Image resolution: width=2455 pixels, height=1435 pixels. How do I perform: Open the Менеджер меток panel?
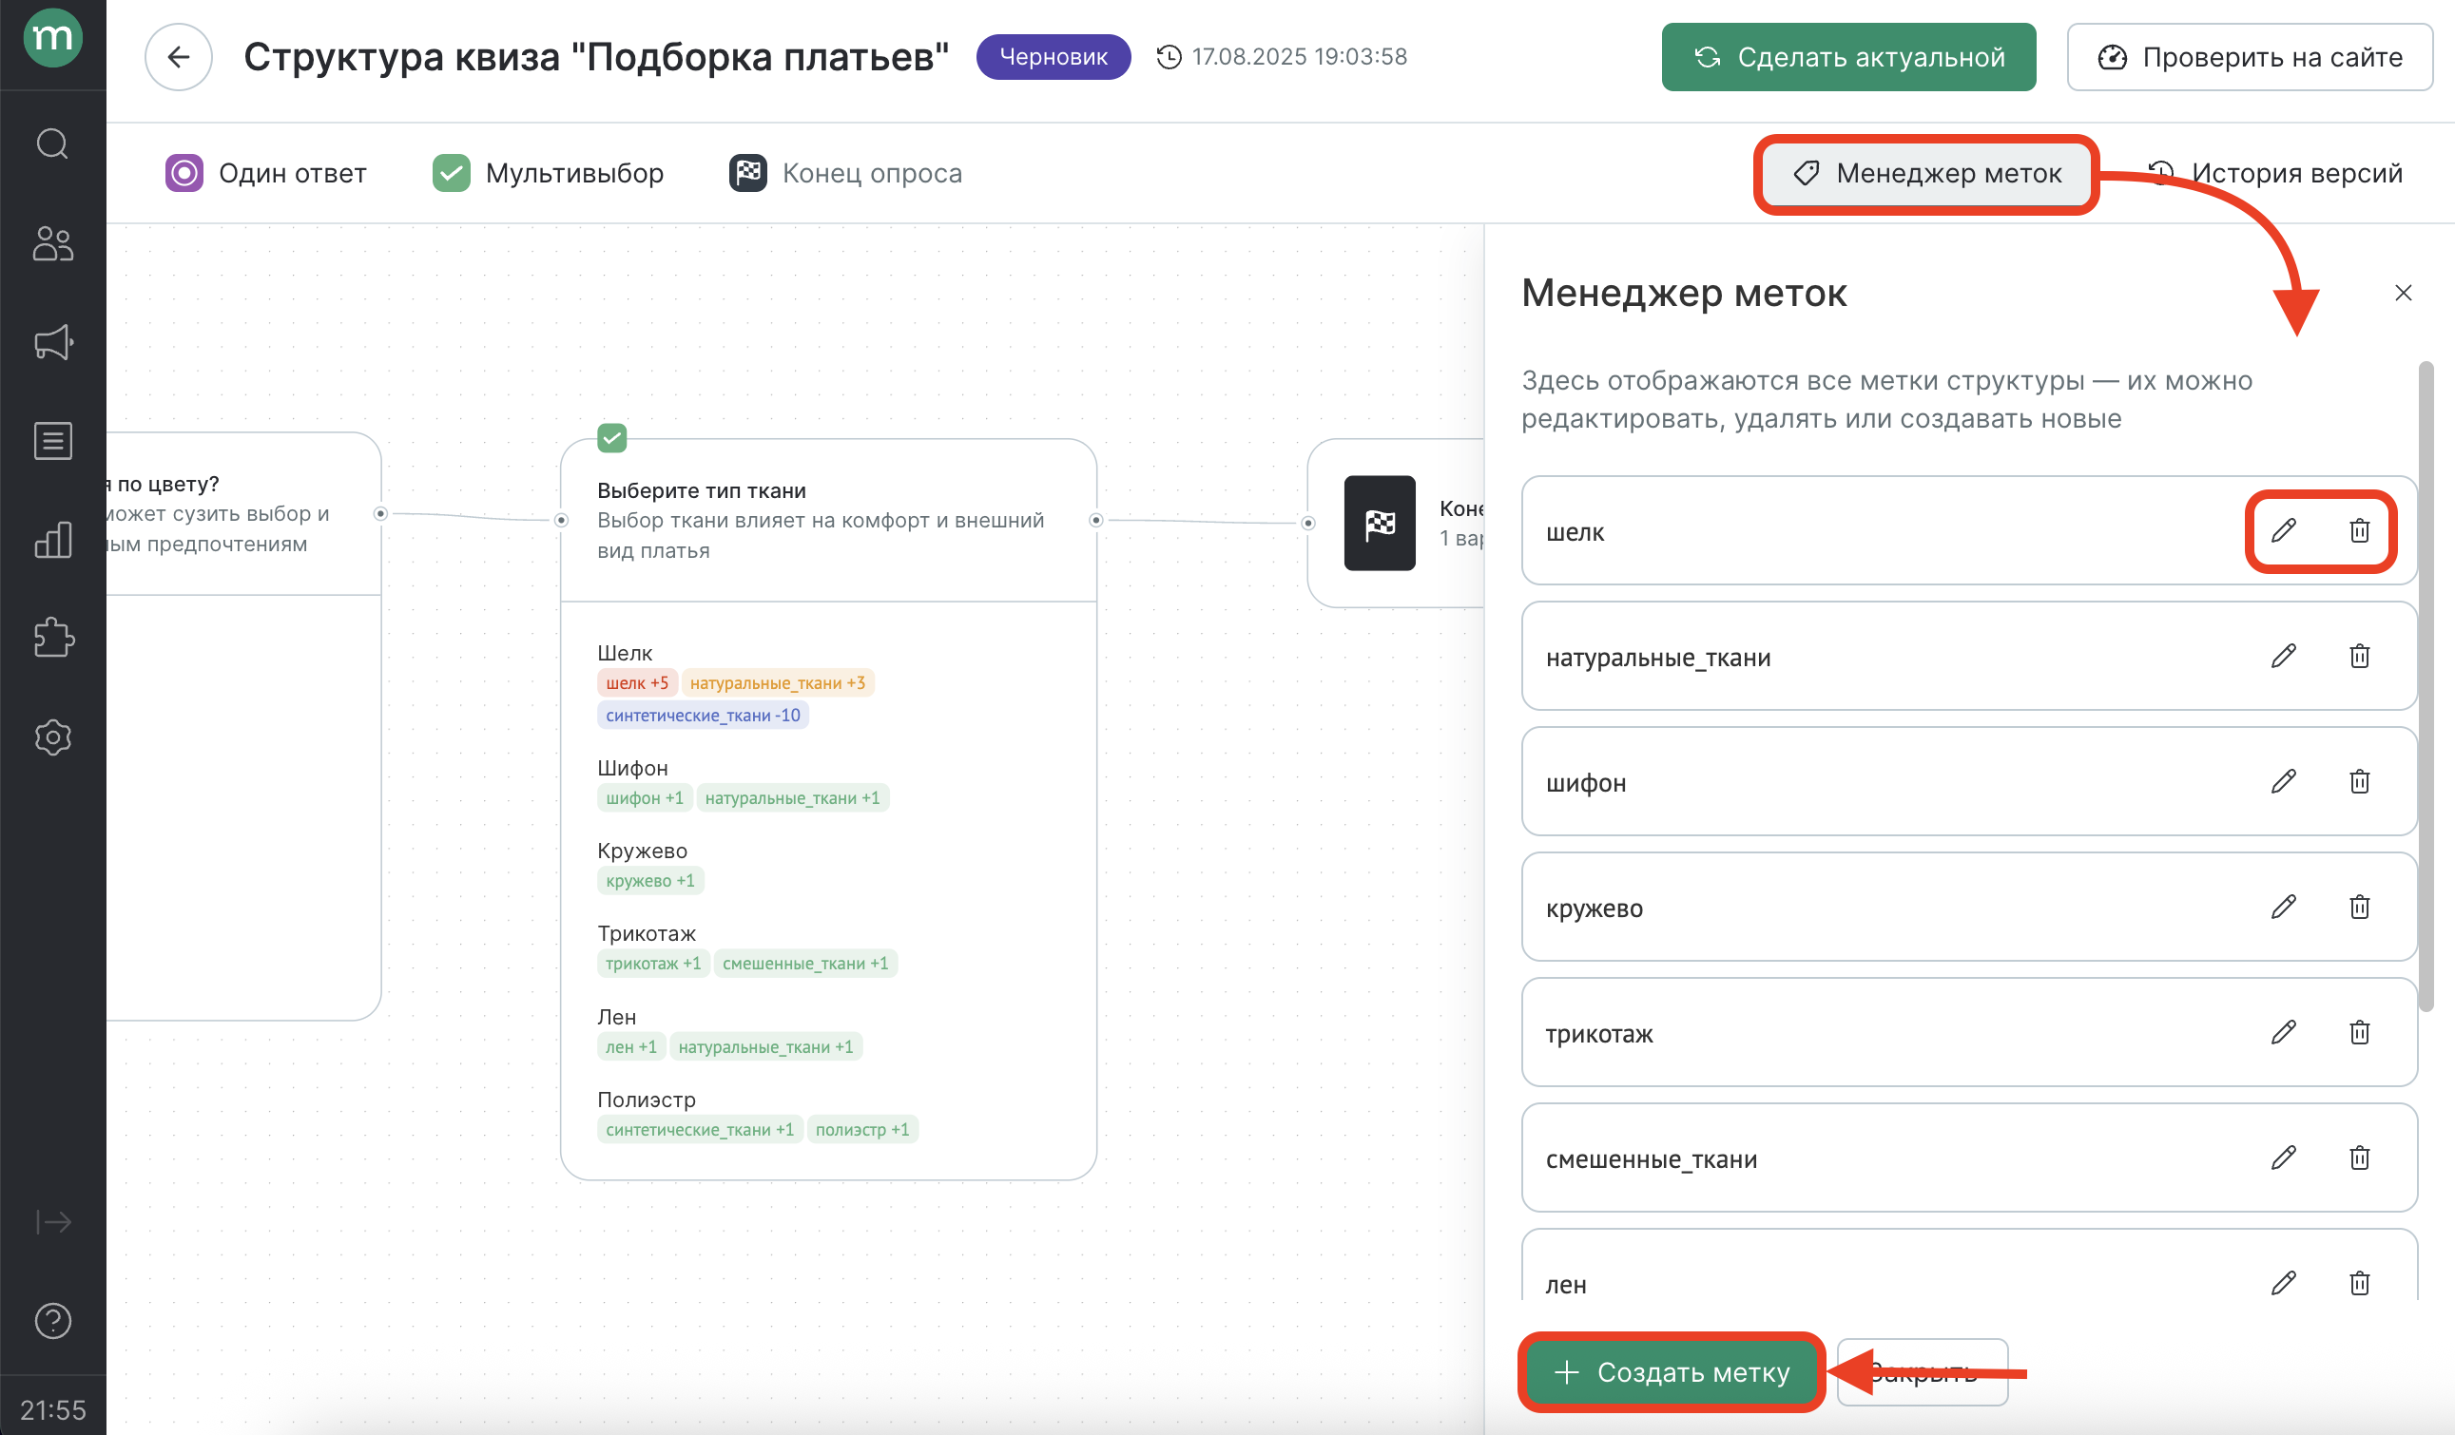[1927, 174]
